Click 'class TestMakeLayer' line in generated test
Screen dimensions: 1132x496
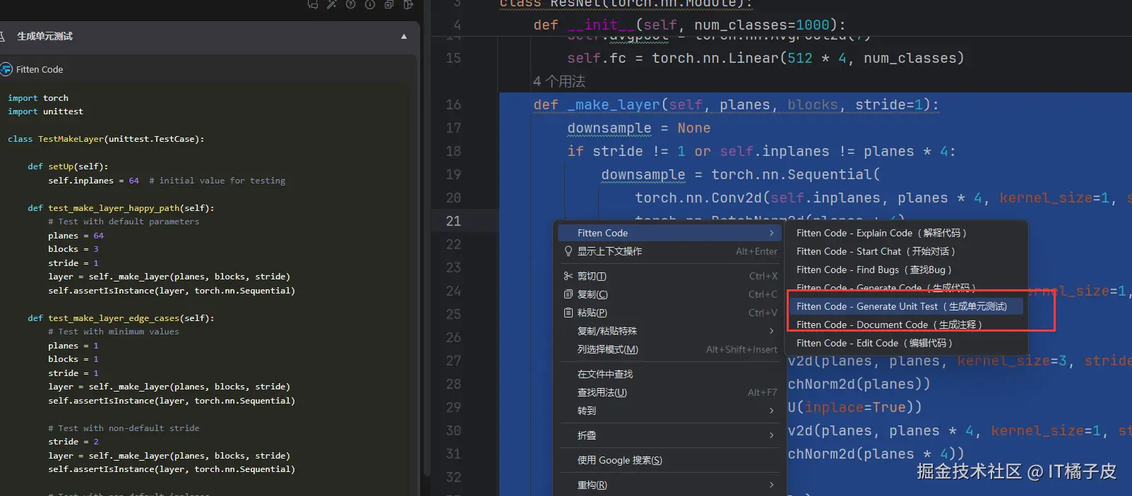tap(106, 139)
